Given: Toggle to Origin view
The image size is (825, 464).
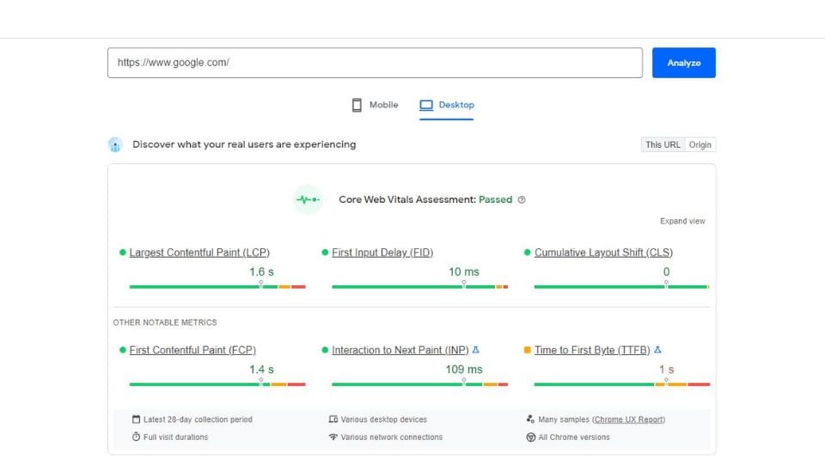Looking at the screenshot, I should point(700,144).
